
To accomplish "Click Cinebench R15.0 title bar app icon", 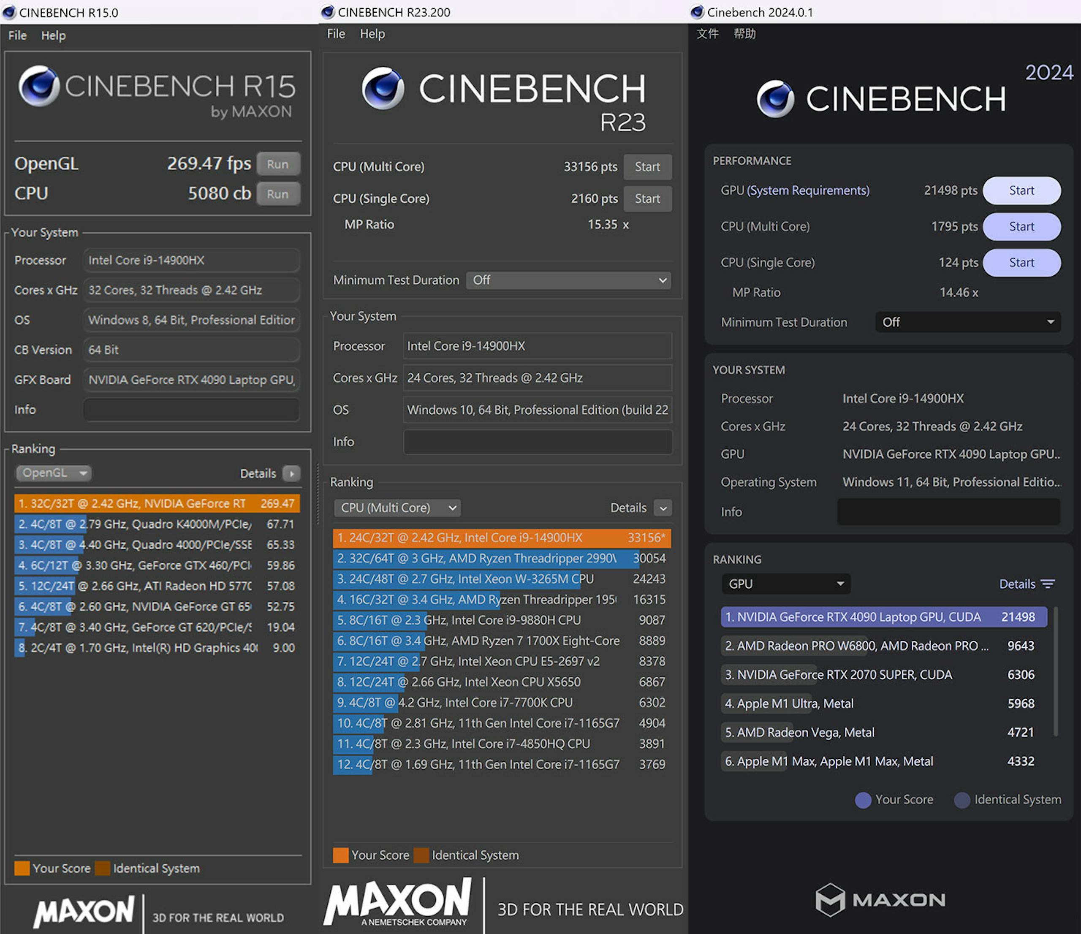I will pyautogui.click(x=9, y=12).
